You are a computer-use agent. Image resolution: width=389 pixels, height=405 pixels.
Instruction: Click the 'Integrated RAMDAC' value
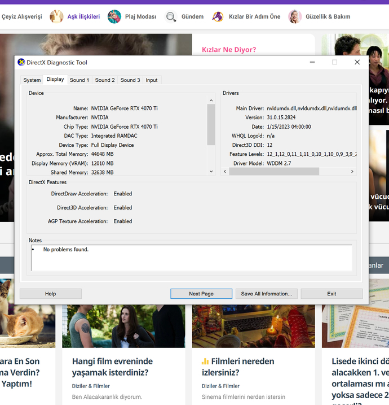click(114, 136)
